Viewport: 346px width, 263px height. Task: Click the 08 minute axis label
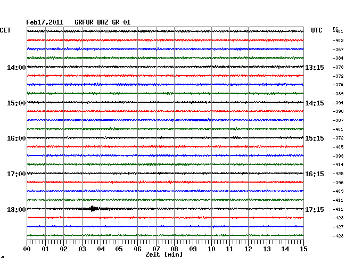pyautogui.click(x=174, y=249)
